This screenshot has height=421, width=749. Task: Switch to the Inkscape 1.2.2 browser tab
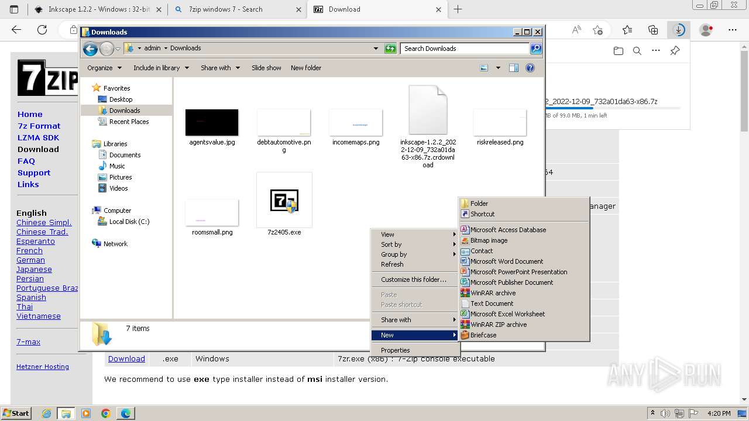coord(97,9)
